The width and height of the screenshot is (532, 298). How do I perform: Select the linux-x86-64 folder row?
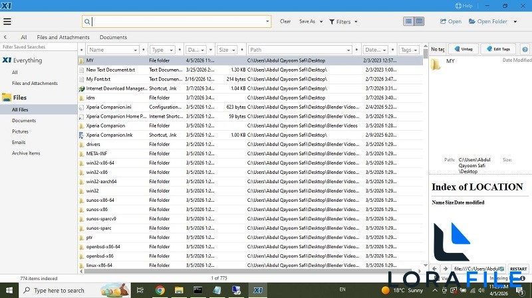(x=251, y=265)
